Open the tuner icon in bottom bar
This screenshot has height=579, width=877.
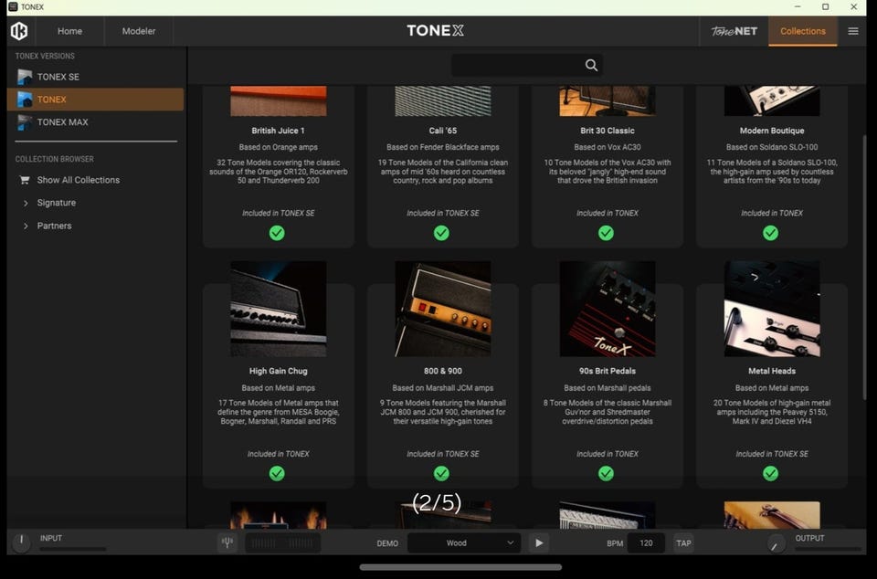227,542
